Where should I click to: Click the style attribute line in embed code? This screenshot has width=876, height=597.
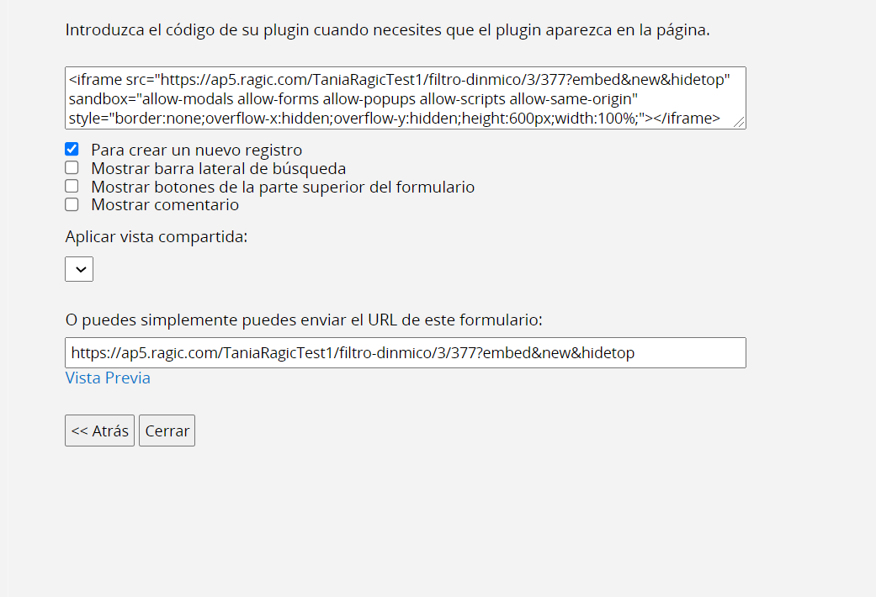point(395,118)
